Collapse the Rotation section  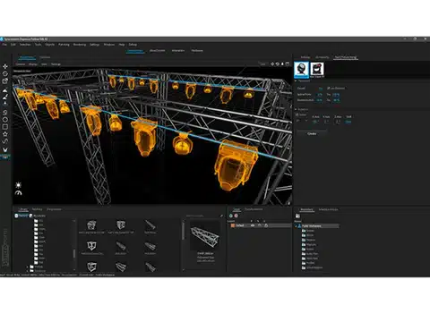[296, 109]
